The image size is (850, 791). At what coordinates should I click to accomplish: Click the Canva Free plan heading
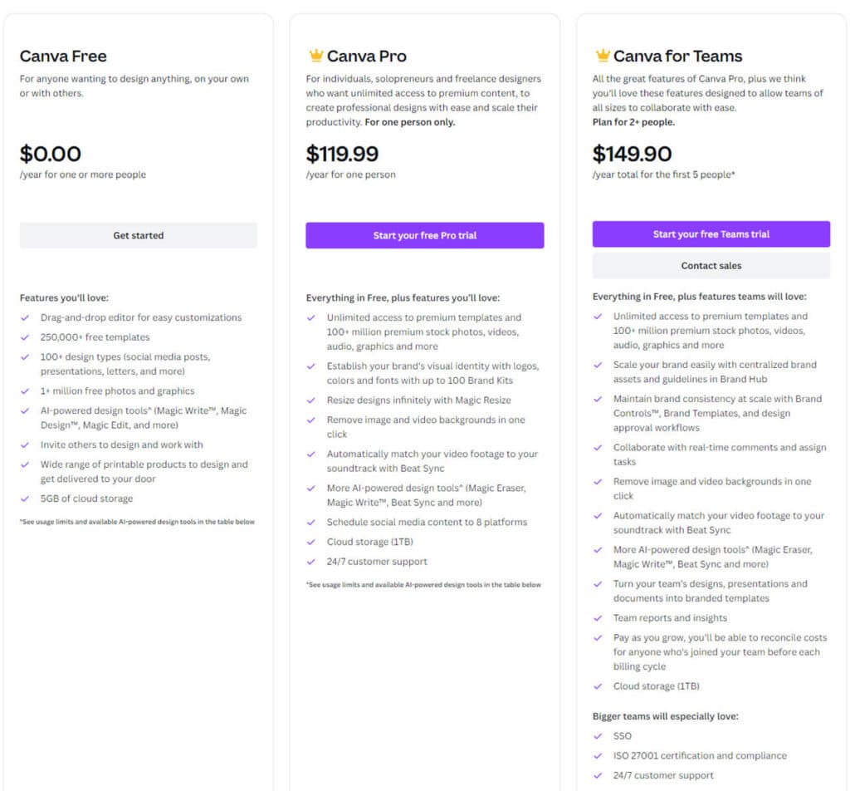pyautogui.click(x=63, y=56)
